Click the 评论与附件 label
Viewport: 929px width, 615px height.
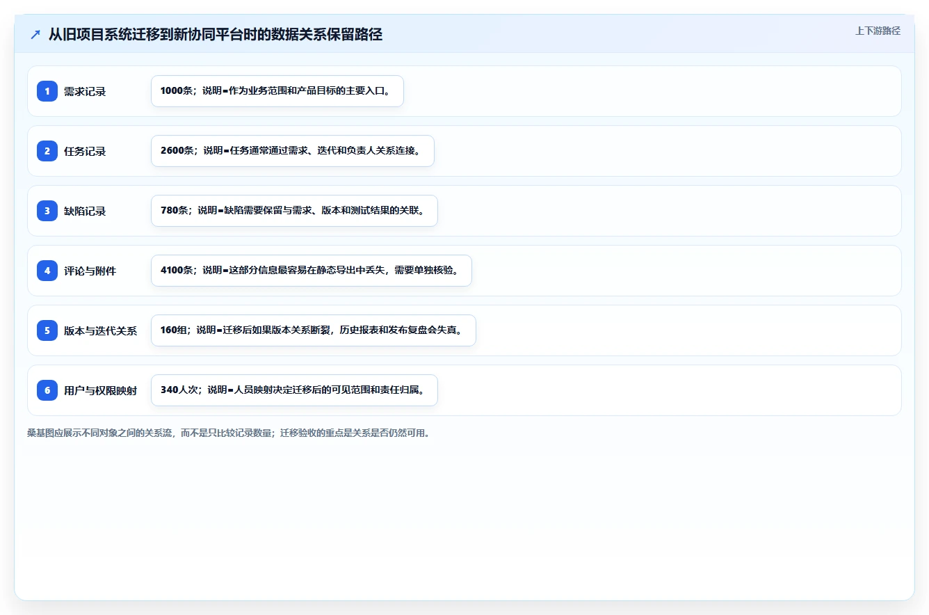tap(90, 271)
